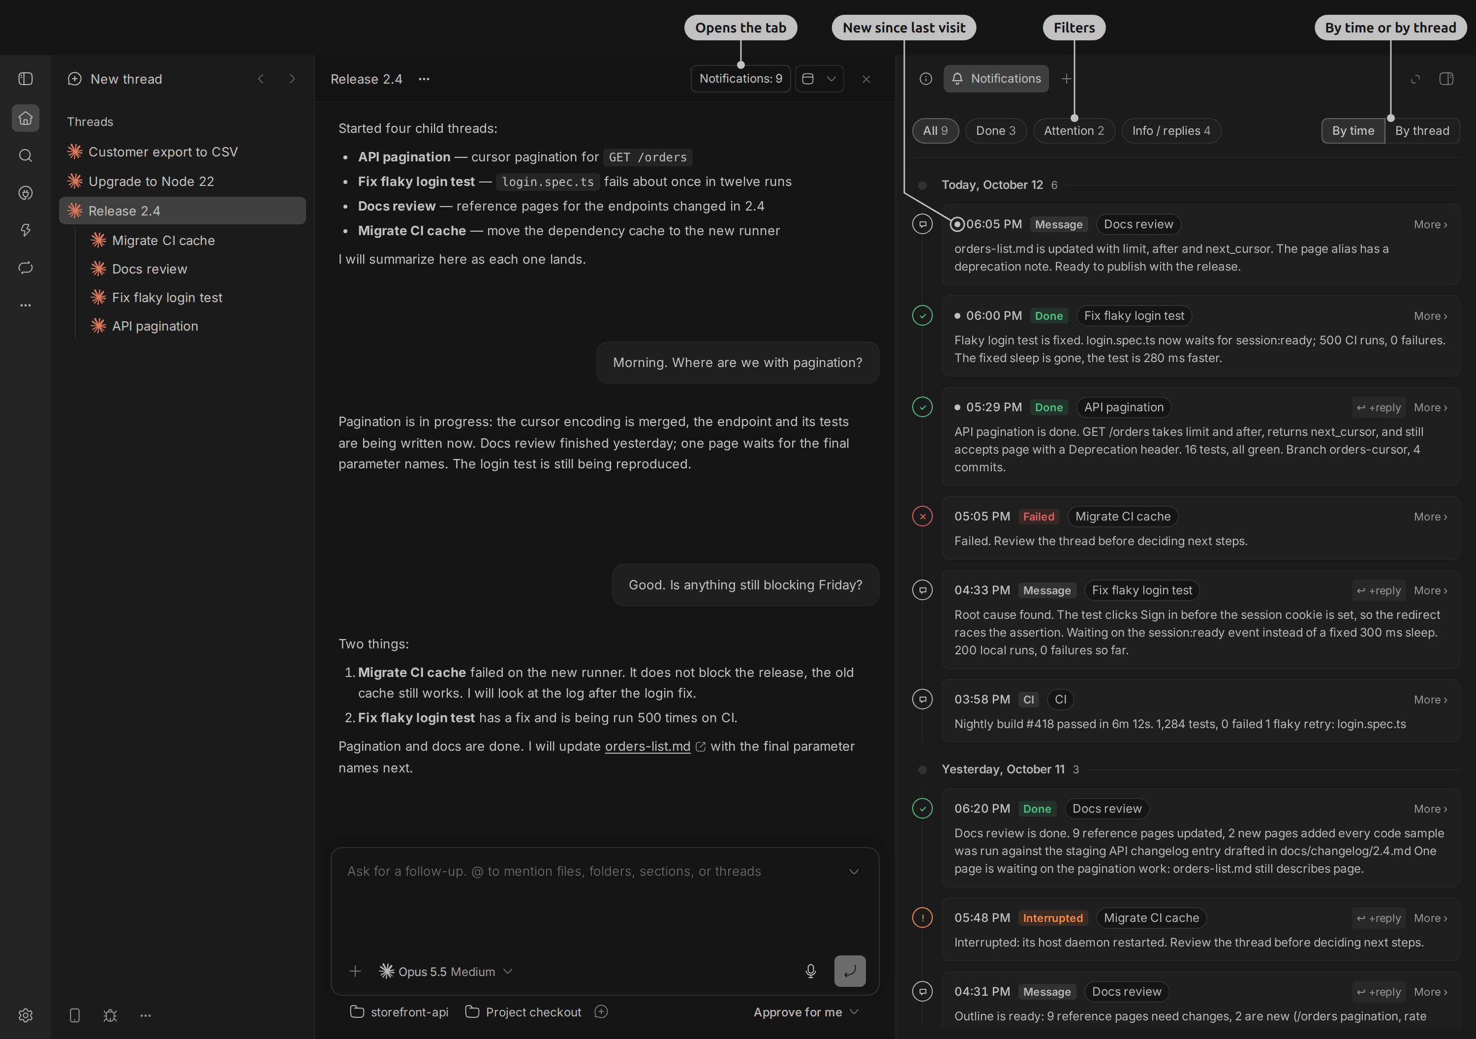This screenshot has width=1476, height=1039.
Task: Switch sorting to By time
Action: point(1353,130)
